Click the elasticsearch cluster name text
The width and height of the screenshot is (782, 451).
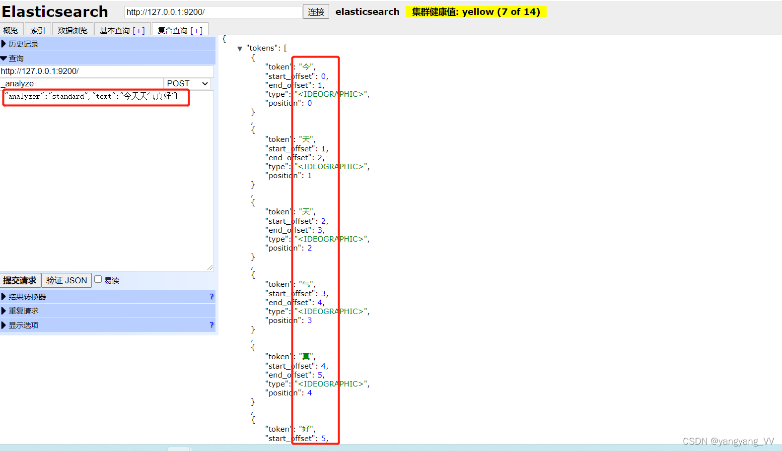[x=367, y=11]
